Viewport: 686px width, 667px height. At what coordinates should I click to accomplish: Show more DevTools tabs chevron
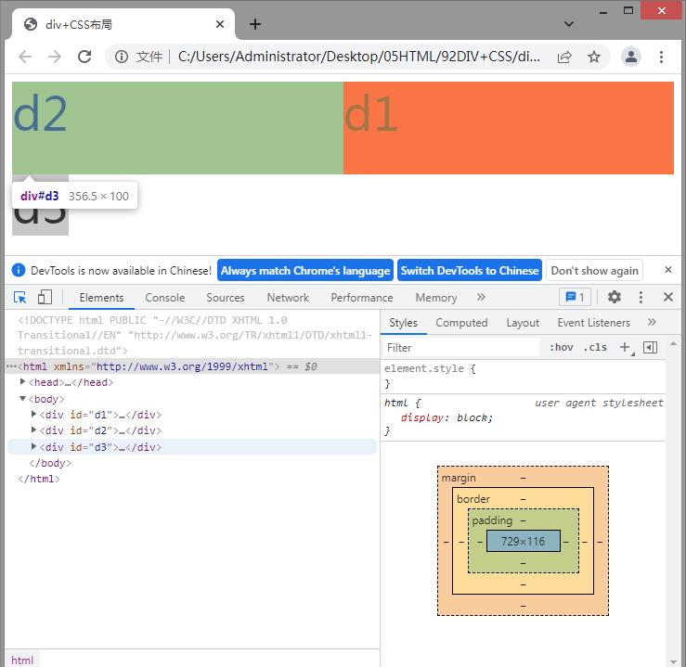click(x=481, y=297)
